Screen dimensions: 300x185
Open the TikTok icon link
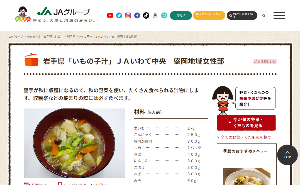[146, 16]
